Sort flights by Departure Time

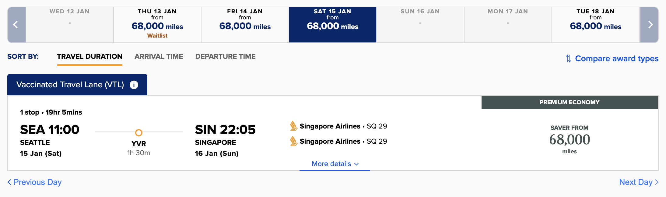pos(225,57)
